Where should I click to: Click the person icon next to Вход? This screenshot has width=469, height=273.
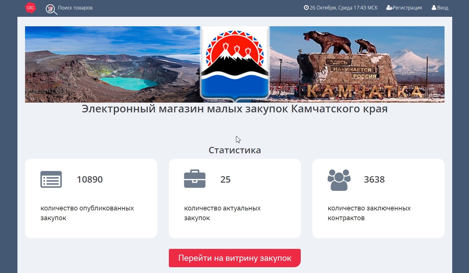click(434, 8)
